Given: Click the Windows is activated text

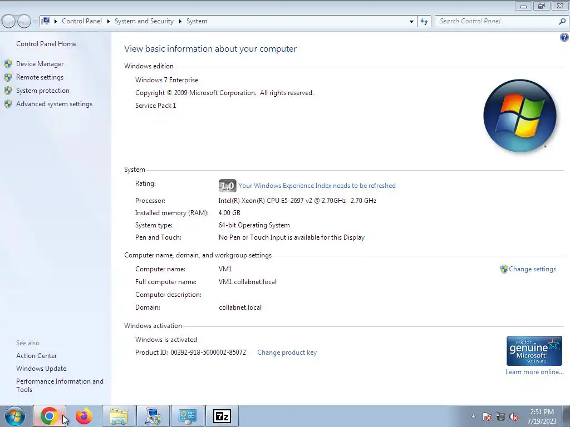Looking at the screenshot, I should (x=166, y=340).
